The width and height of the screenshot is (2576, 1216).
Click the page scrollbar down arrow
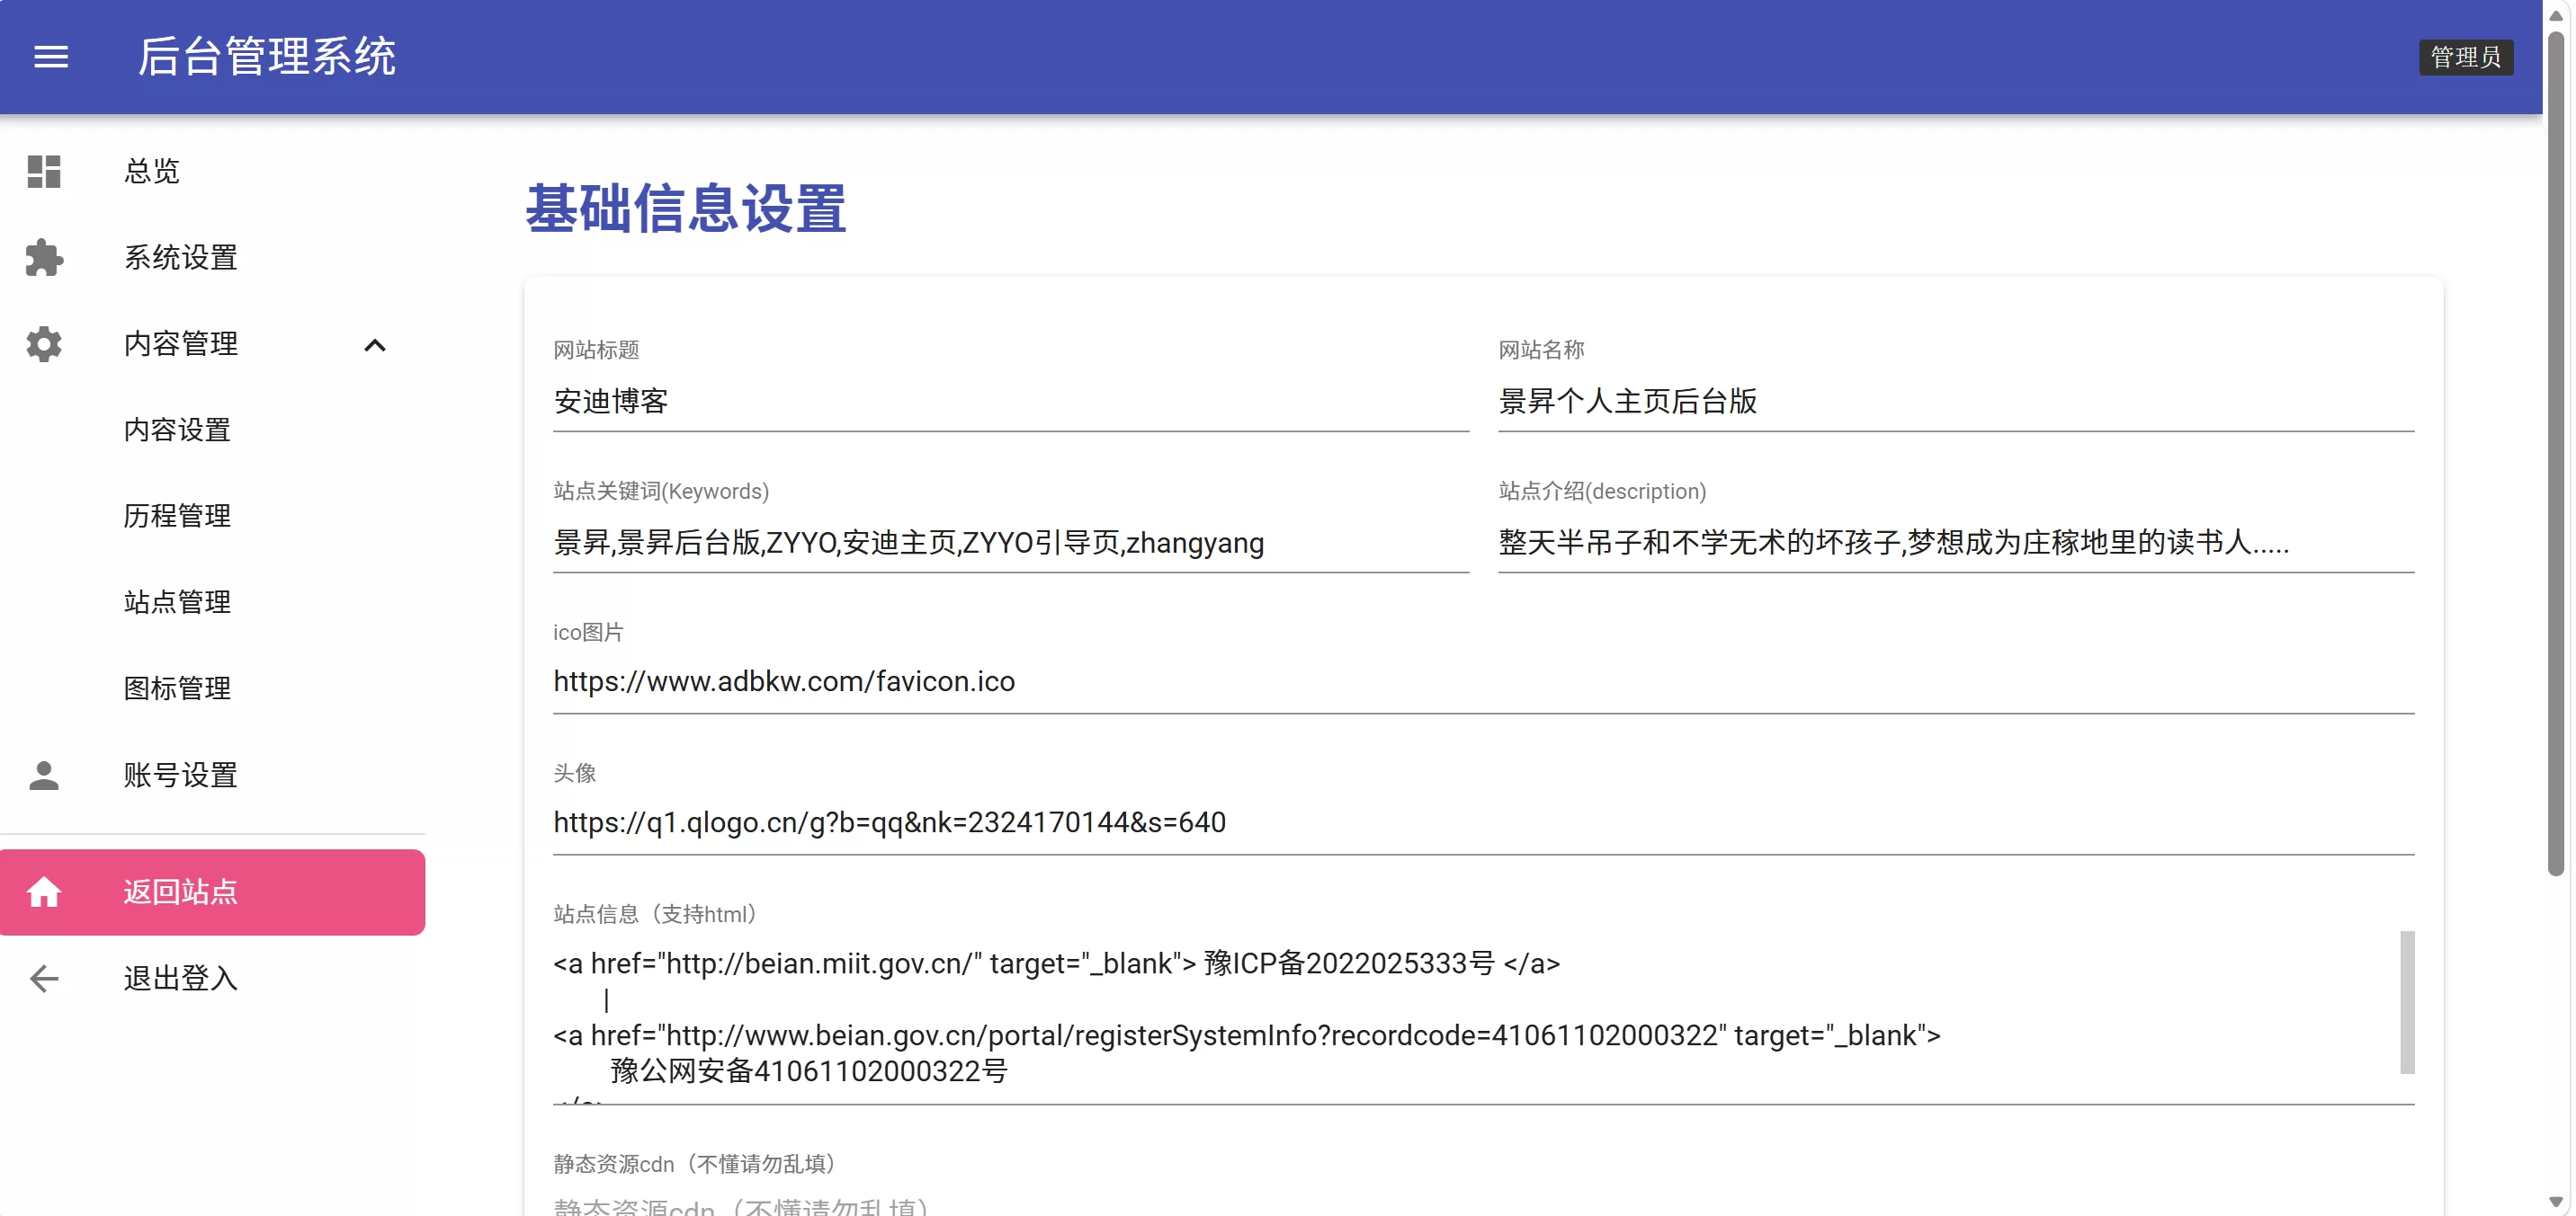point(2556,1202)
